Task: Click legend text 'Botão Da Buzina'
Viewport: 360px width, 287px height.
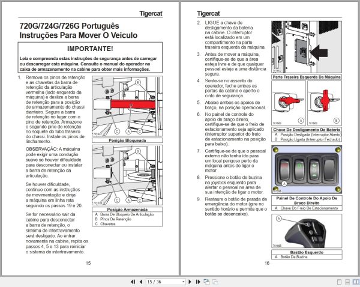Action: 294,257
